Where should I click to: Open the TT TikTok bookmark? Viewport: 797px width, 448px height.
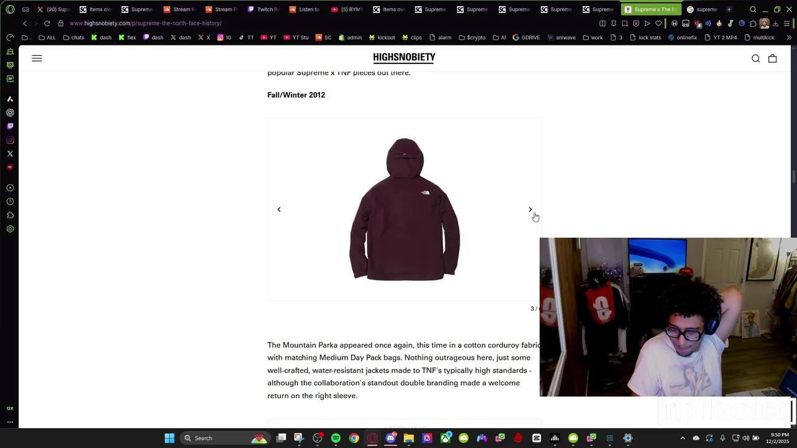tap(246, 37)
